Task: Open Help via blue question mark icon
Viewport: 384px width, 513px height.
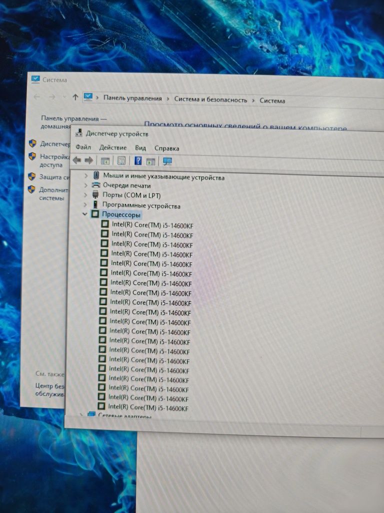Action: tap(138, 161)
